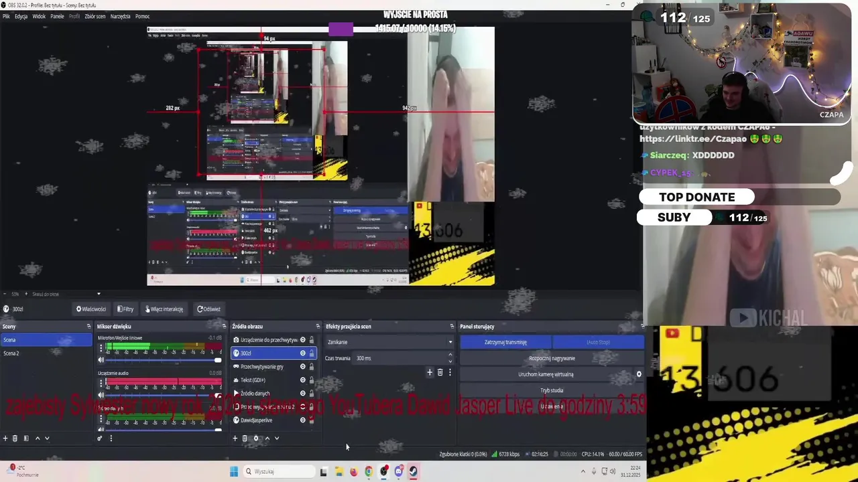Increase Czas trwania with the up arrow
858x482 pixels.
tap(450, 355)
